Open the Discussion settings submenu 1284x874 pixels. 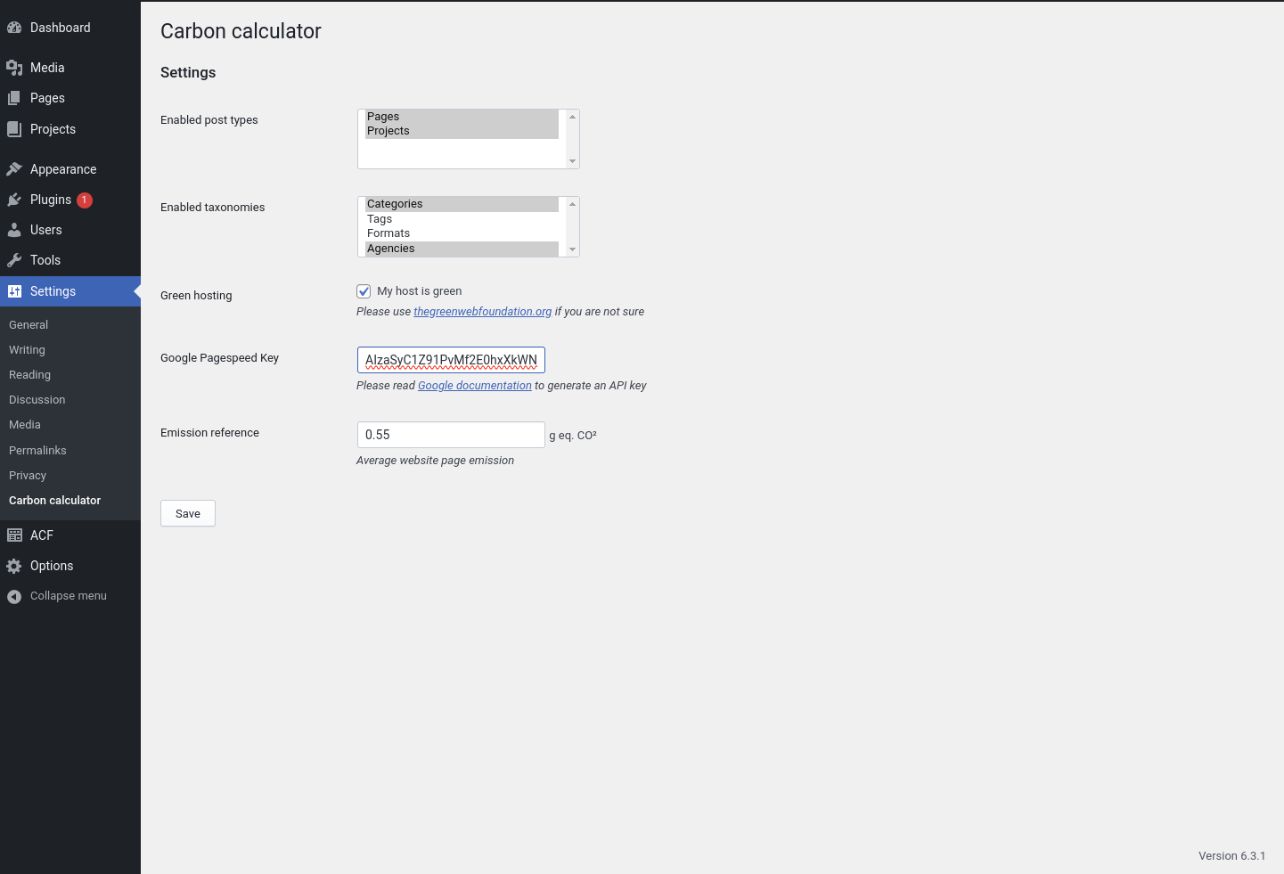pyautogui.click(x=37, y=400)
